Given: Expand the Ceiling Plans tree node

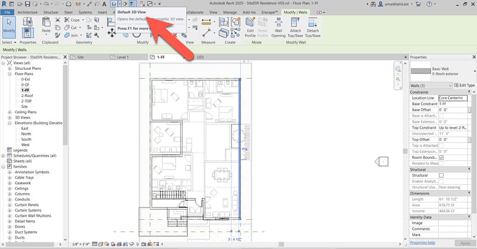Looking at the screenshot, I should tap(10, 111).
